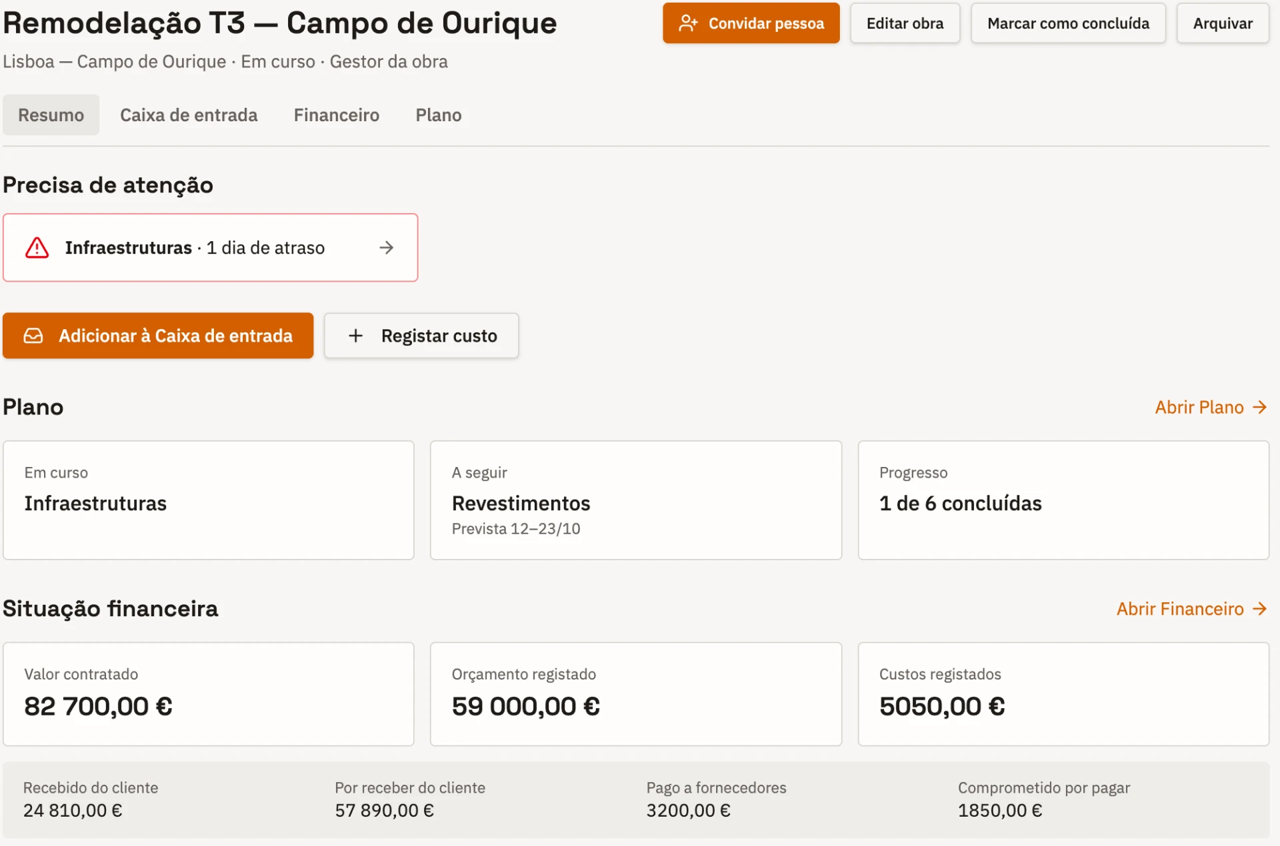Image resolution: width=1280 pixels, height=846 pixels.
Task: Open the Em curso Infraestruturas card
Action: click(209, 500)
